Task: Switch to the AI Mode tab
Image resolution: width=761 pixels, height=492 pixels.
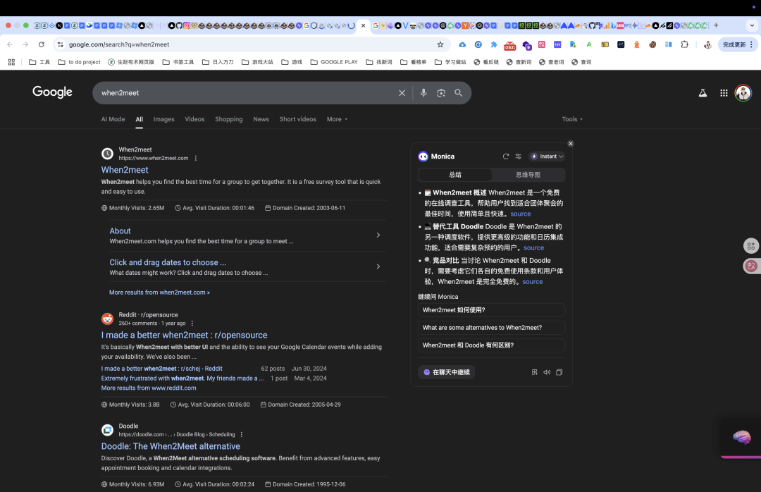Action: click(x=113, y=119)
